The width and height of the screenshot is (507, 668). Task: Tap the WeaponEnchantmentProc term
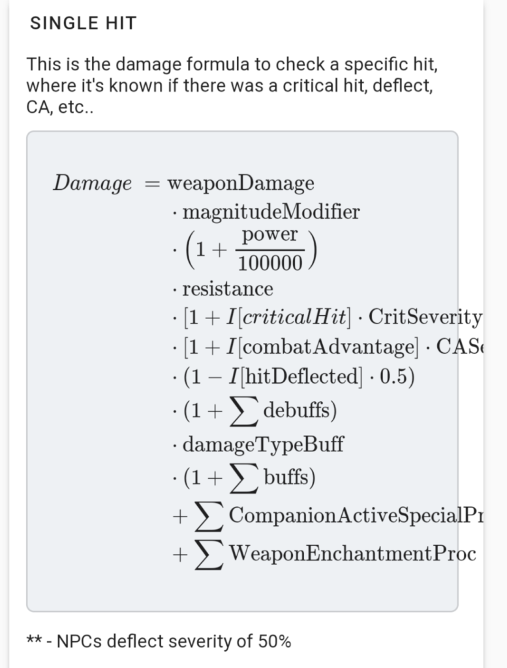[352, 554]
